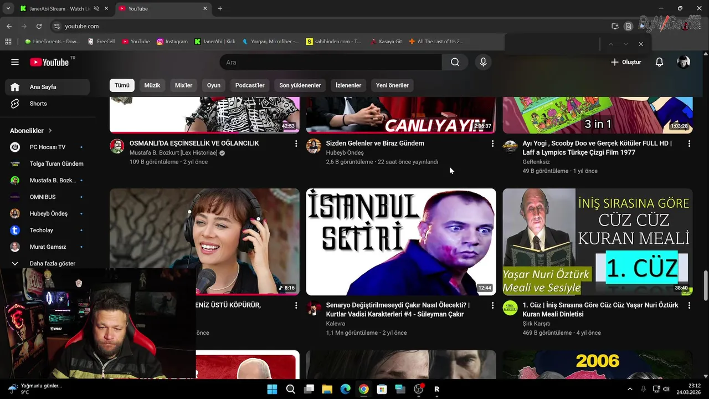Screen dimensions: 709x399
Task: Play the İSTANBUL SEFİRİ thumbnail video
Action: tap(401, 242)
